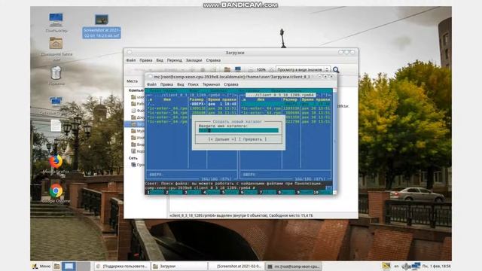Open Правка menu in the Загрузки window

coord(145,60)
